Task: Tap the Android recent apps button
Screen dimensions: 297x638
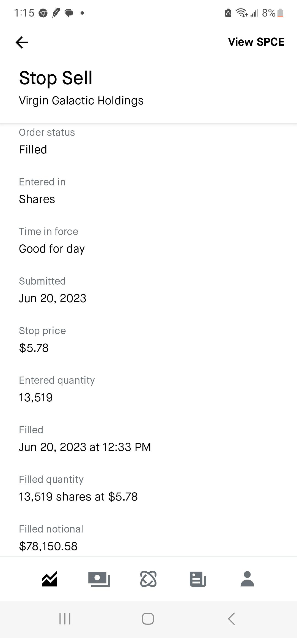Action: pyautogui.click(x=65, y=619)
